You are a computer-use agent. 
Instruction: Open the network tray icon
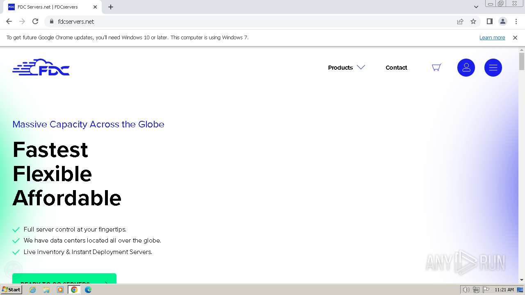click(x=476, y=290)
